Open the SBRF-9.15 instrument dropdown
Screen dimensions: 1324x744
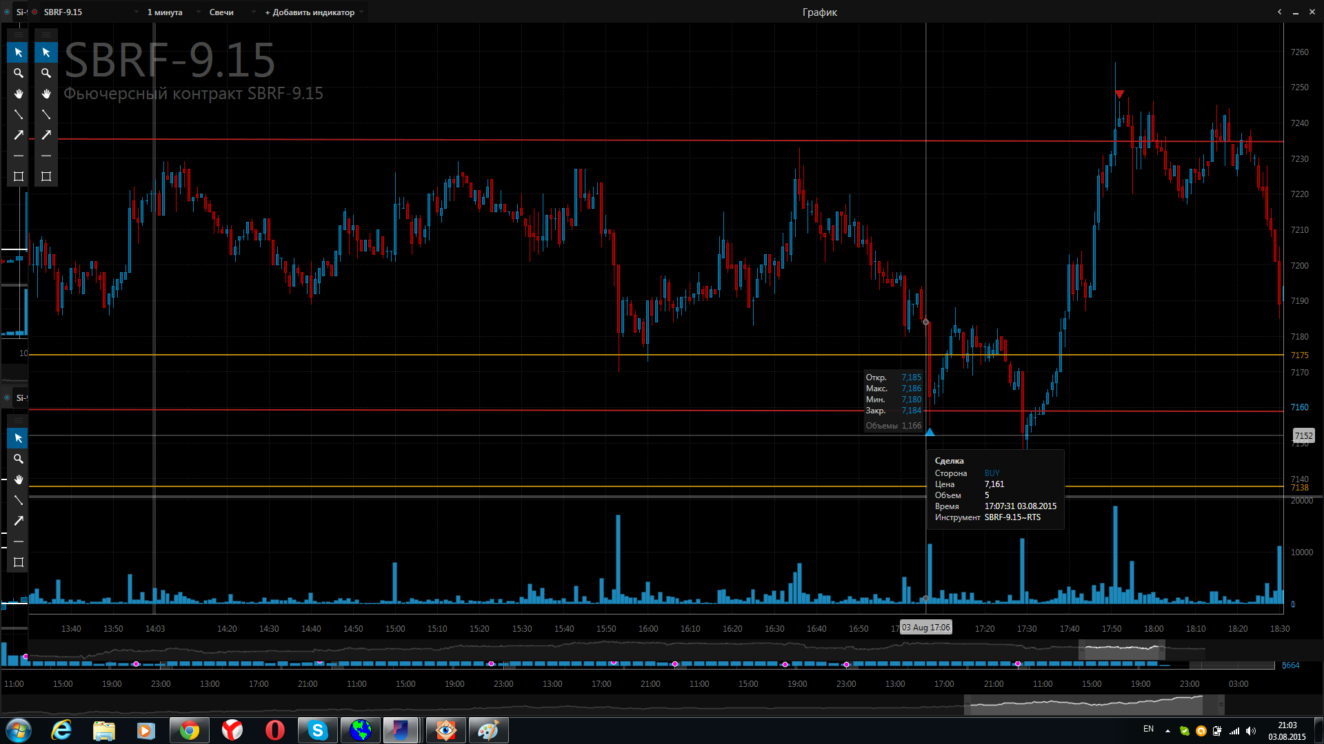click(92, 12)
